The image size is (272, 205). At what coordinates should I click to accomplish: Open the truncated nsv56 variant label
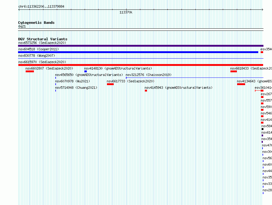point(267,158)
